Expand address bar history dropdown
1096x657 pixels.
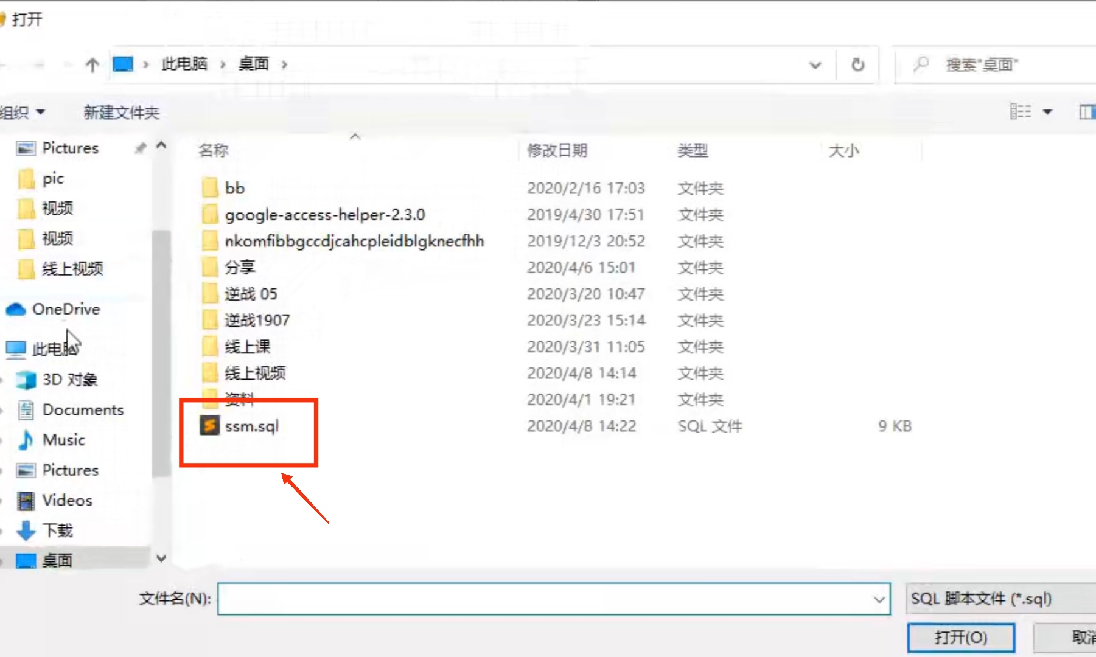pos(815,64)
